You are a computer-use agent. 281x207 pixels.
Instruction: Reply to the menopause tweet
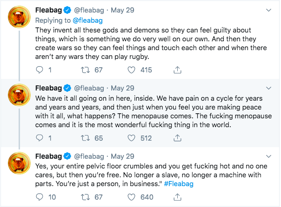click(40, 138)
